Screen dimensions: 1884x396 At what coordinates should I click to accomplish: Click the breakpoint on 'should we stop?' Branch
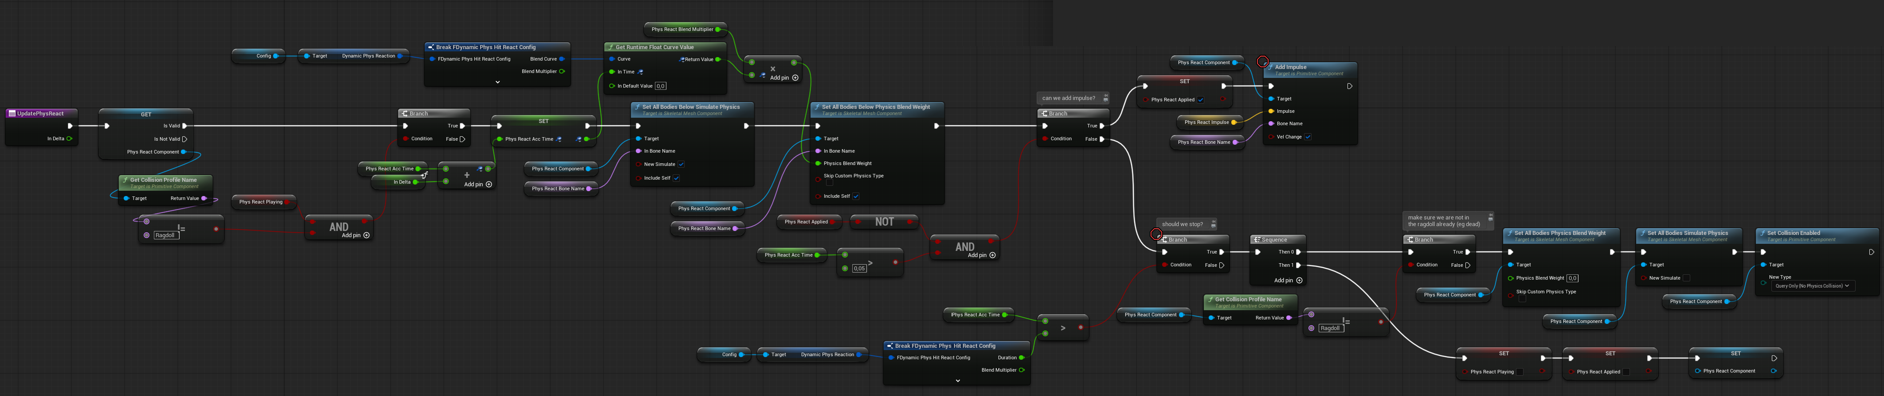click(1156, 234)
